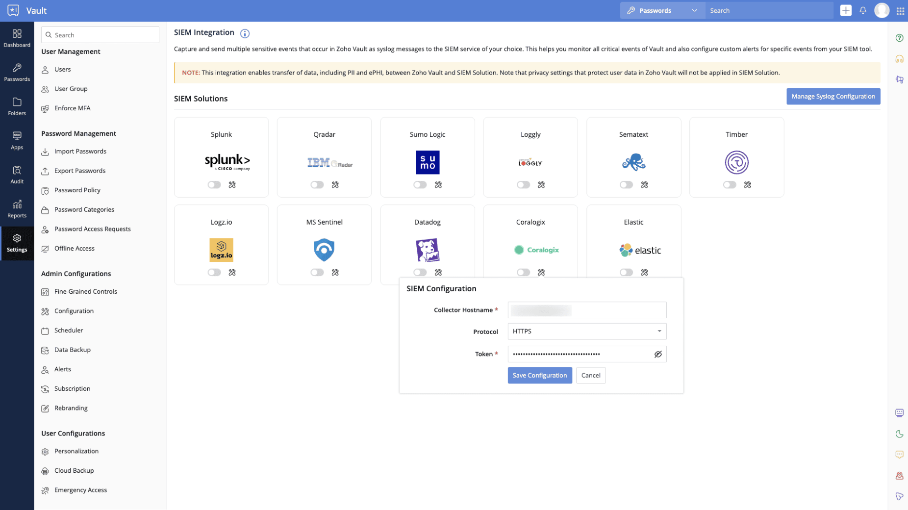908x510 pixels.
Task: Click the top header Search field
Action: point(769,10)
